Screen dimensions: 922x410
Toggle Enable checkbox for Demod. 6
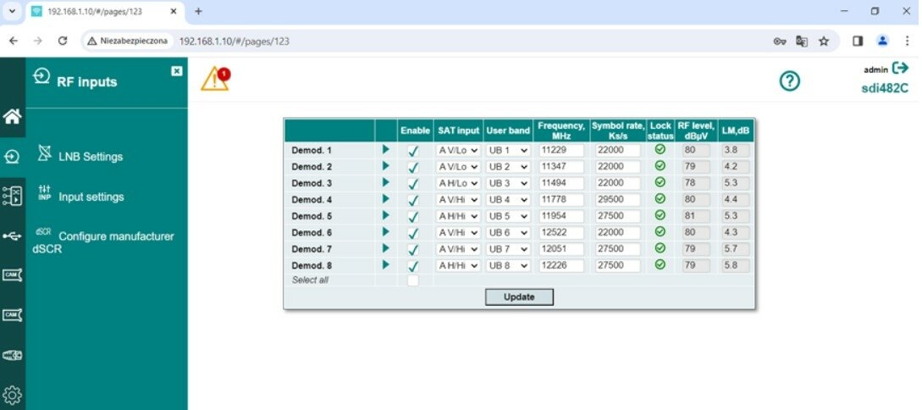(413, 233)
